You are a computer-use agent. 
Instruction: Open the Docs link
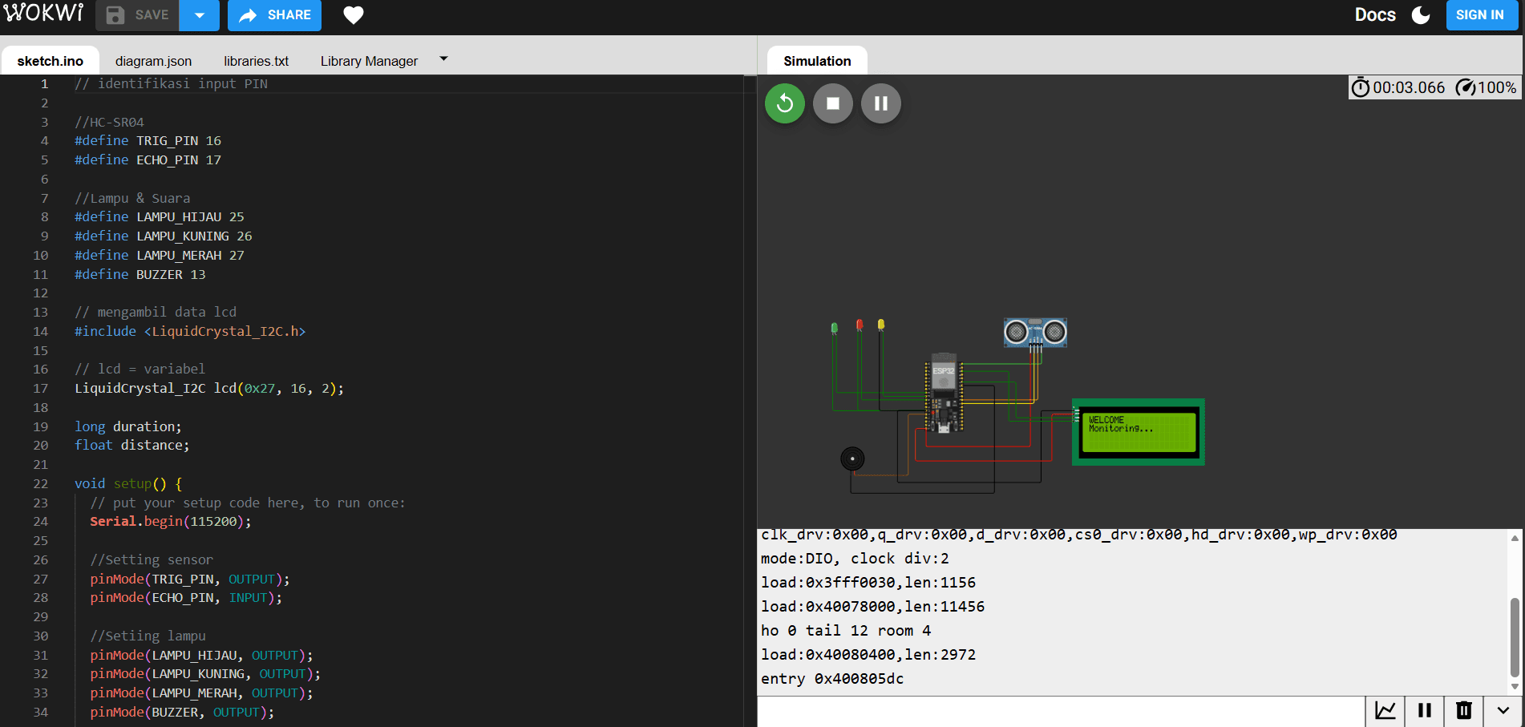click(1375, 15)
